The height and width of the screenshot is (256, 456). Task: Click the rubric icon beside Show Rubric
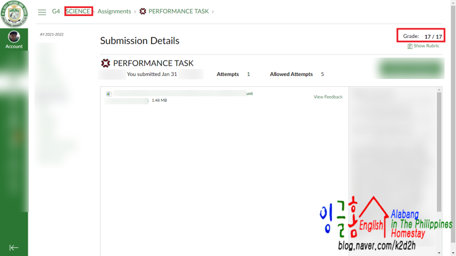[x=410, y=46]
